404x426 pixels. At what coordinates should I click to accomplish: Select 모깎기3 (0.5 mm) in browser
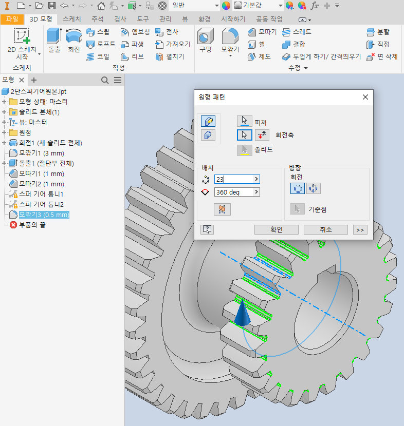(44, 215)
